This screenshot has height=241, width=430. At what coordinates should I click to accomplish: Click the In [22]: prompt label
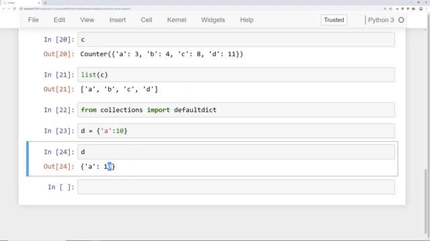tap(59, 110)
